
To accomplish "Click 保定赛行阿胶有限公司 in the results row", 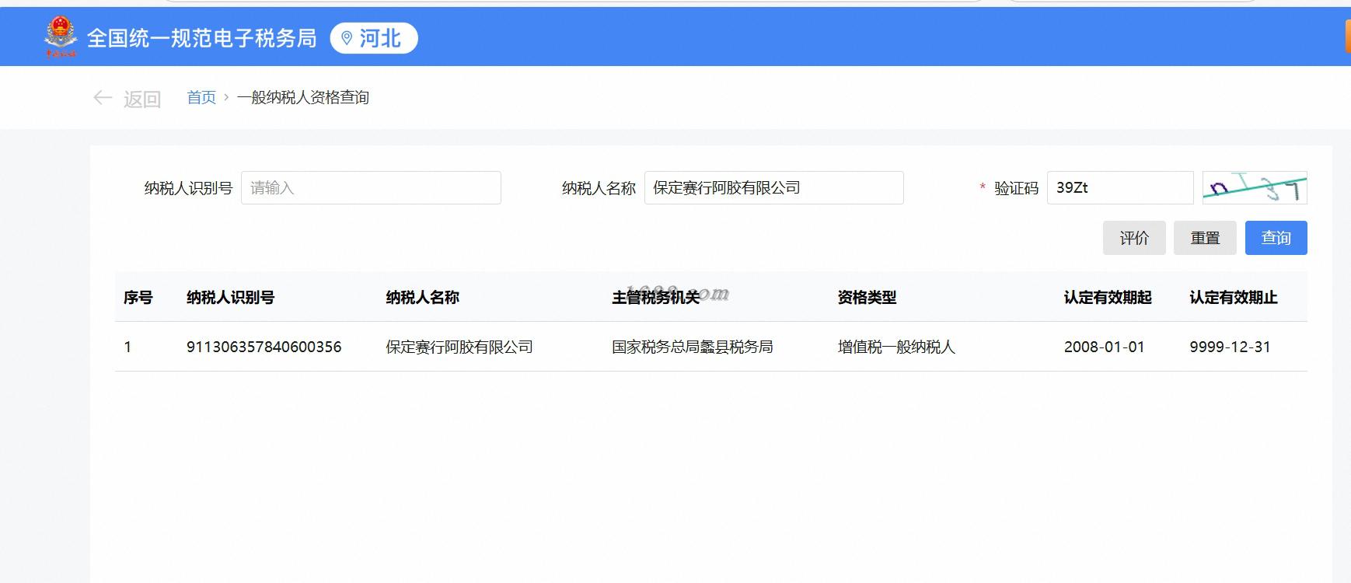I will 459,347.
